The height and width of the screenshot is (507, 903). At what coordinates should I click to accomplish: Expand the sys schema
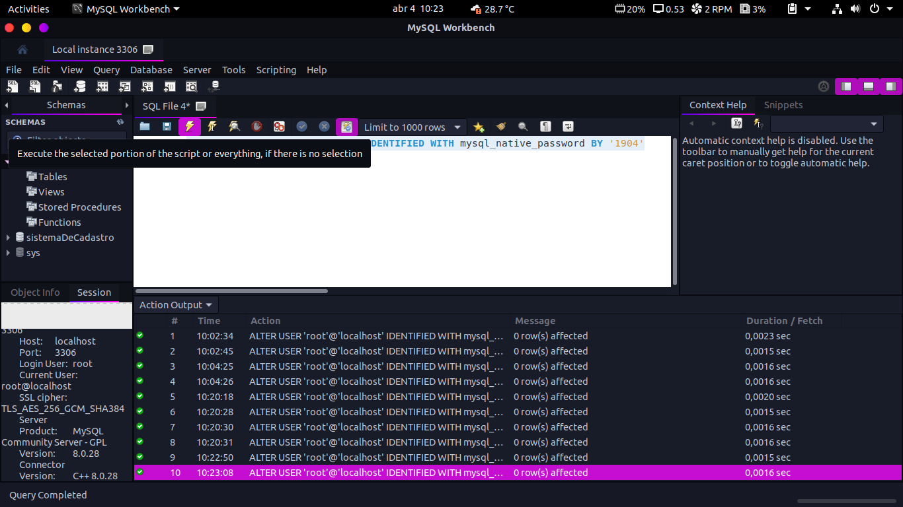9,253
